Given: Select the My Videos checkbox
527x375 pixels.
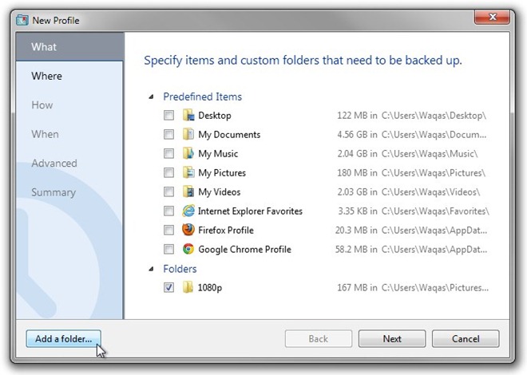Looking at the screenshot, I should coord(168,191).
